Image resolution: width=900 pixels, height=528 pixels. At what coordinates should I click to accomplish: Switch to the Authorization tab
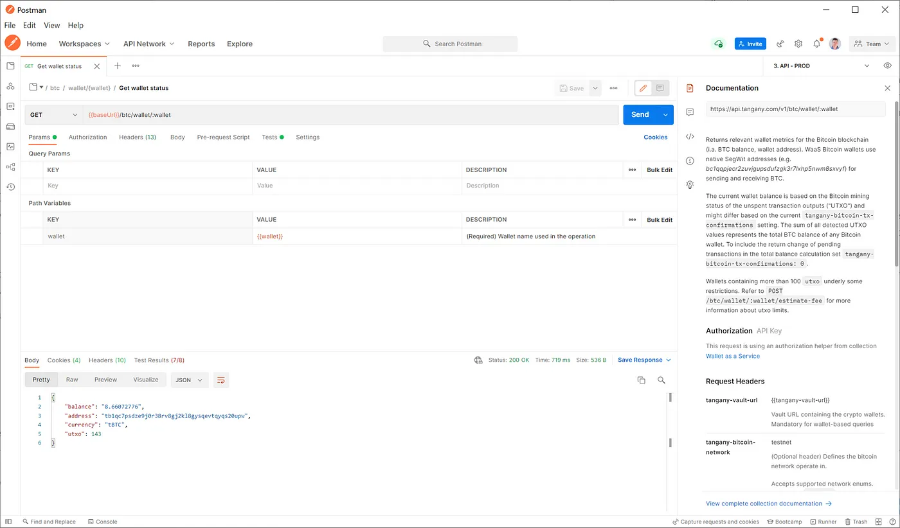(87, 137)
